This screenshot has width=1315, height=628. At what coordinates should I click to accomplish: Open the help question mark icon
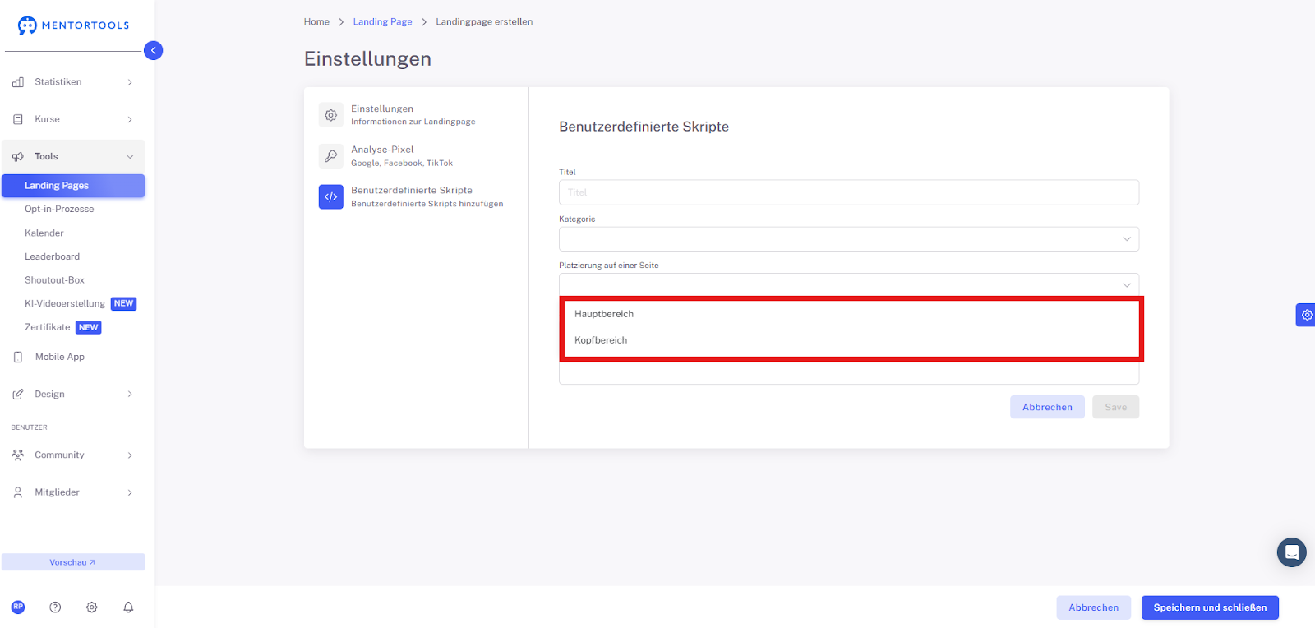pyautogui.click(x=55, y=607)
